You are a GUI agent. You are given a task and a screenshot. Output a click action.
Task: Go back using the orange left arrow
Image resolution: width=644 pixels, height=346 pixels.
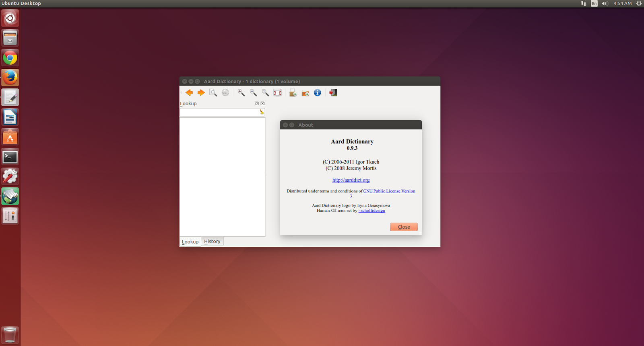[x=189, y=93]
